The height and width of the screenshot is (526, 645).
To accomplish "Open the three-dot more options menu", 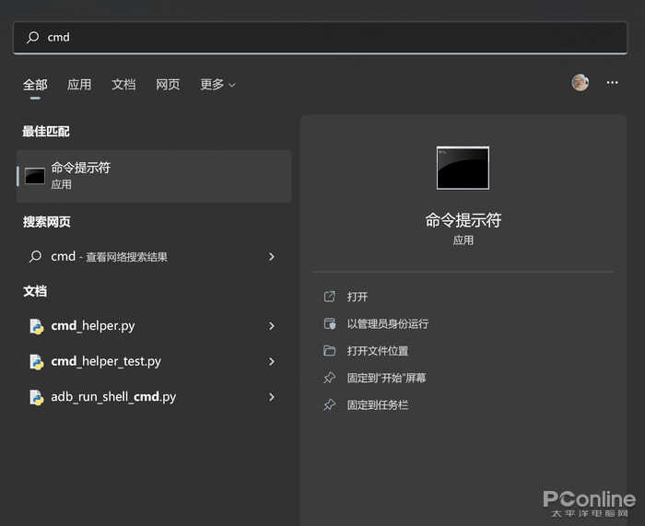I will [x=612, y=83].
